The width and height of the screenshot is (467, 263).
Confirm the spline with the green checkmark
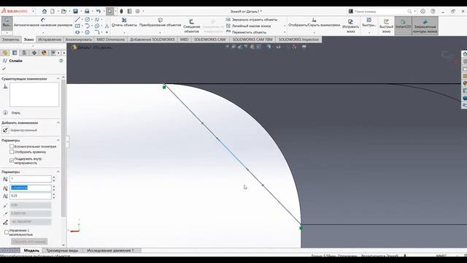coord(4,69)
